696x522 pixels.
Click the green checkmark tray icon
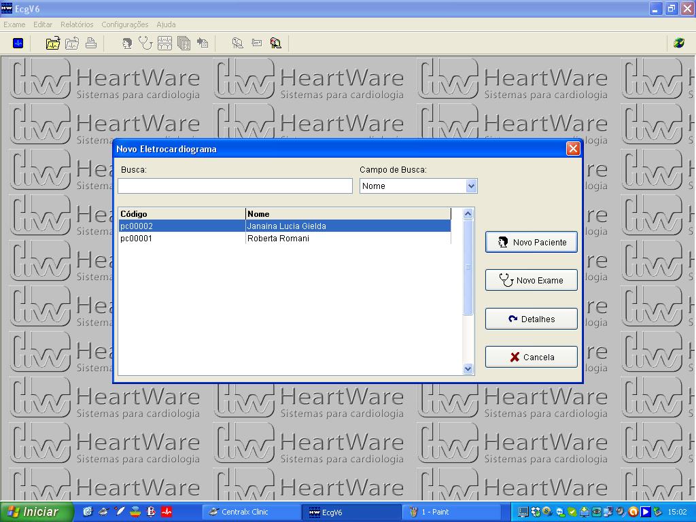(572, 512)
